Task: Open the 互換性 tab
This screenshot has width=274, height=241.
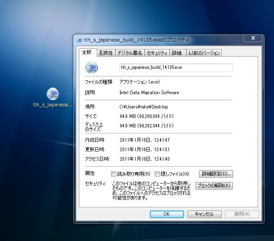Action: (106, 53)
